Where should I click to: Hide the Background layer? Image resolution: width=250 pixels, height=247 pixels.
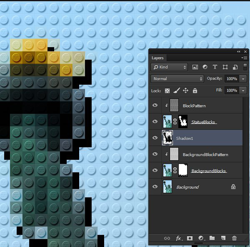[x=155, y=187]
